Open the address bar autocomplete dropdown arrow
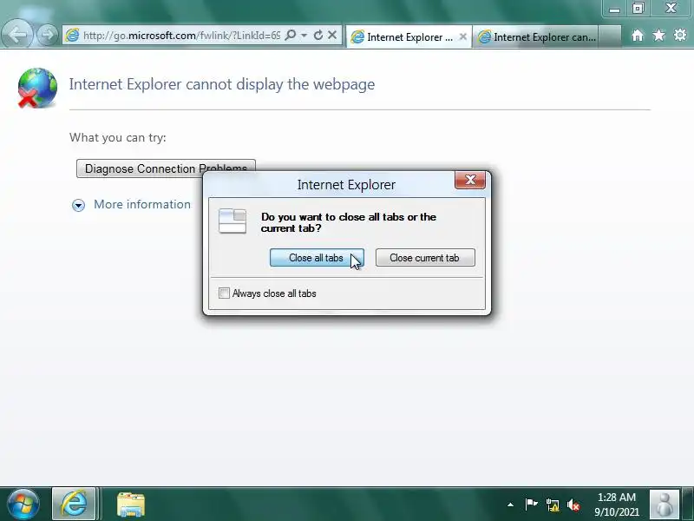The image size is (694, 521). pos(304,35)
